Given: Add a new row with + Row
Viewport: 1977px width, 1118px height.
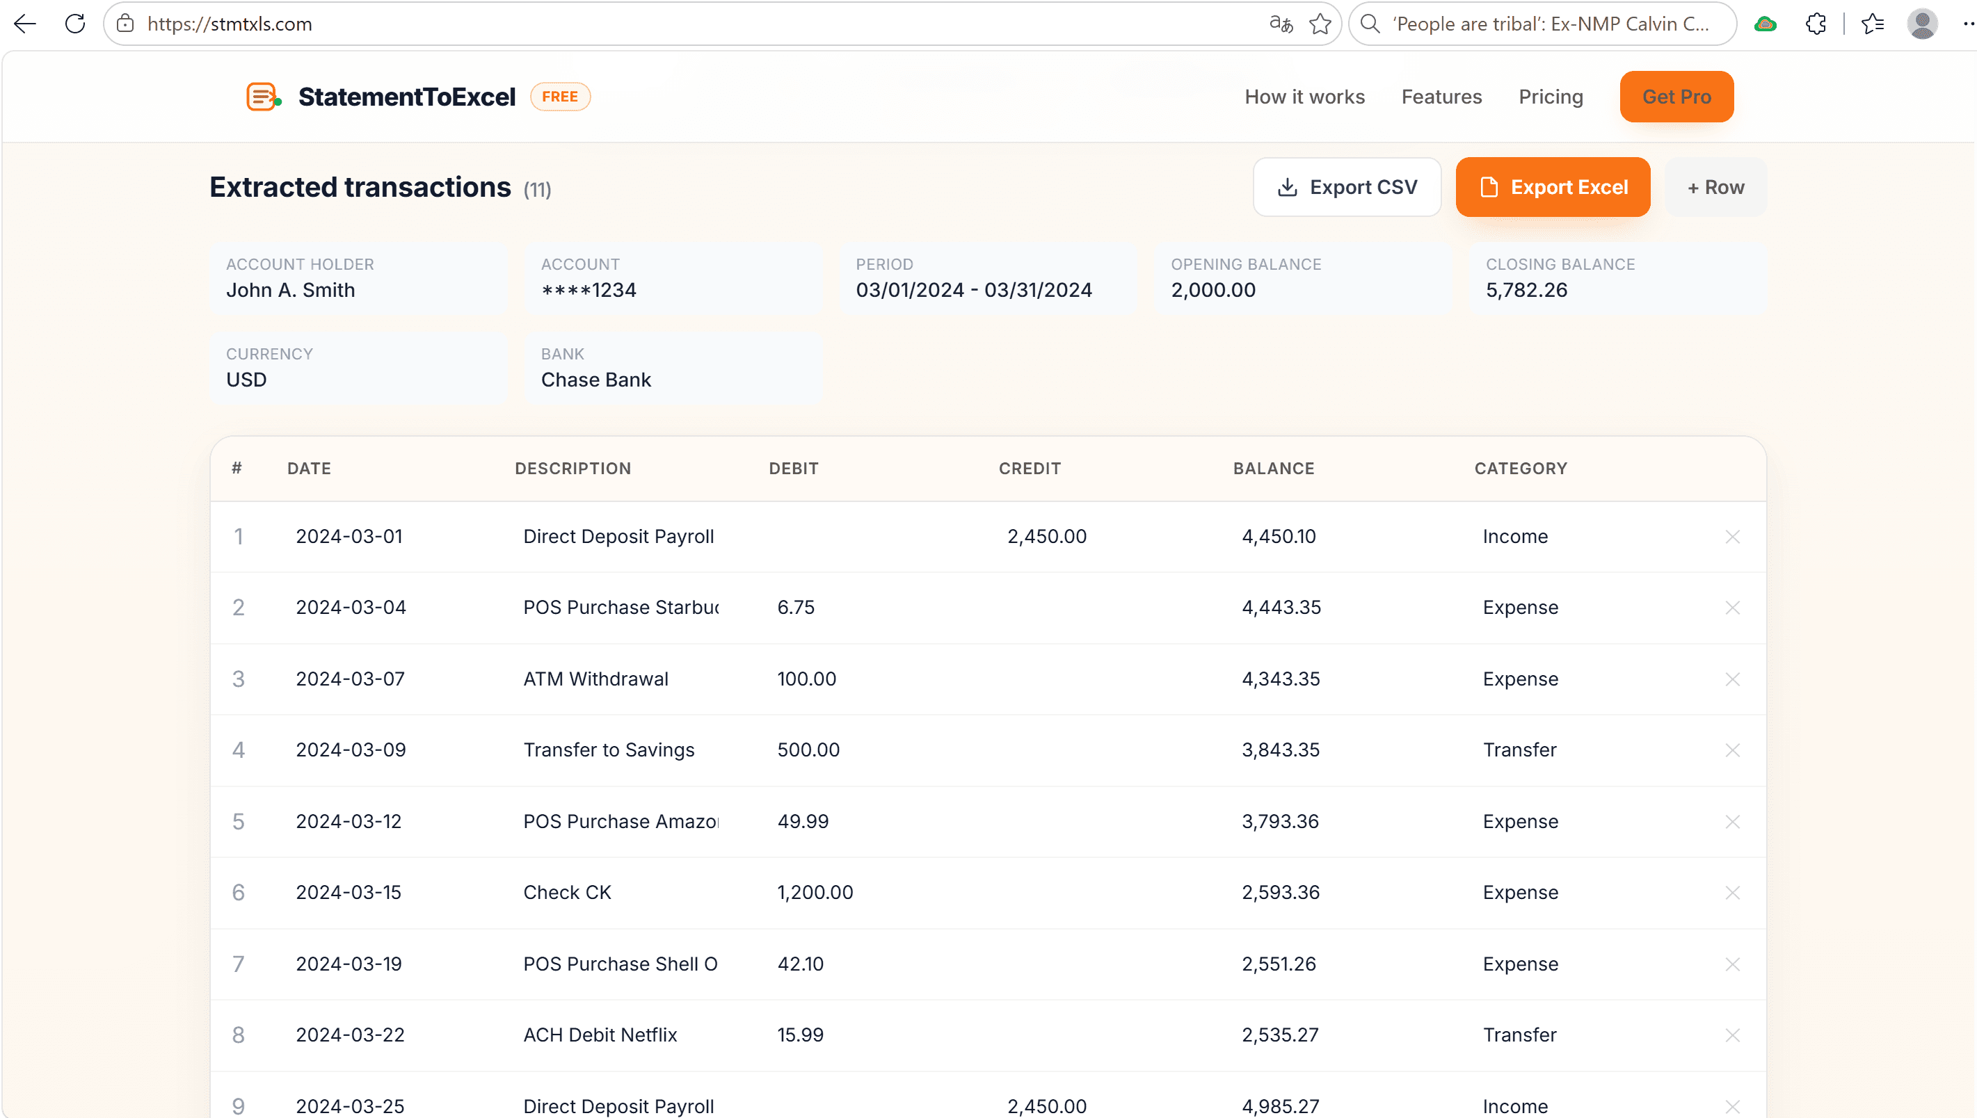Looking at the screenshot, I should [x=1716, y=187].
